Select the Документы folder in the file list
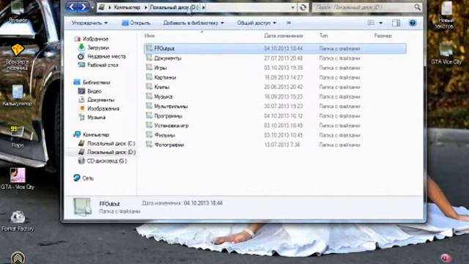 [275, 58]
